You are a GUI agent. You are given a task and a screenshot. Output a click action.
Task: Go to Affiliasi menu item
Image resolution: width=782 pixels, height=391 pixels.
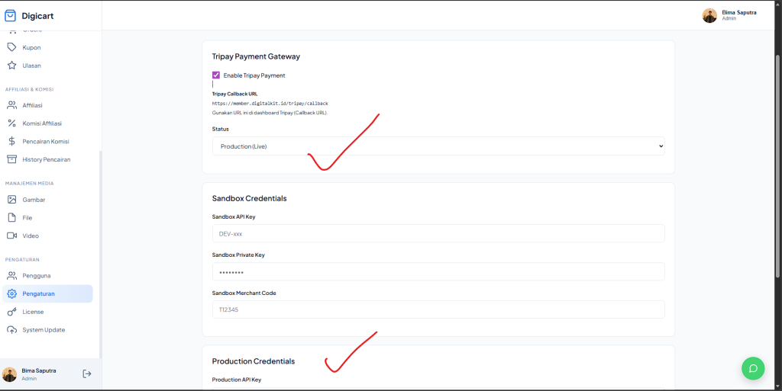pyautogui.click(x=32, y=105)
